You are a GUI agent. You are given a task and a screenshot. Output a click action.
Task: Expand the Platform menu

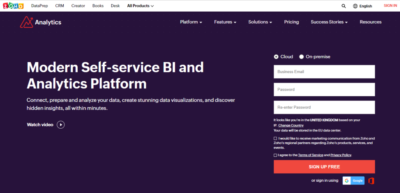click(191, 22)
